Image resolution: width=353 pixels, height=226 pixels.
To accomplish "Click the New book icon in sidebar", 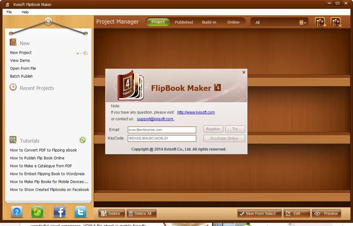I will coord(13,42).
